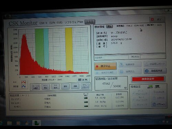Click the 結果読込 load results button
The width and height of the screenshot is (172, 129).
(x=130, y=72)
